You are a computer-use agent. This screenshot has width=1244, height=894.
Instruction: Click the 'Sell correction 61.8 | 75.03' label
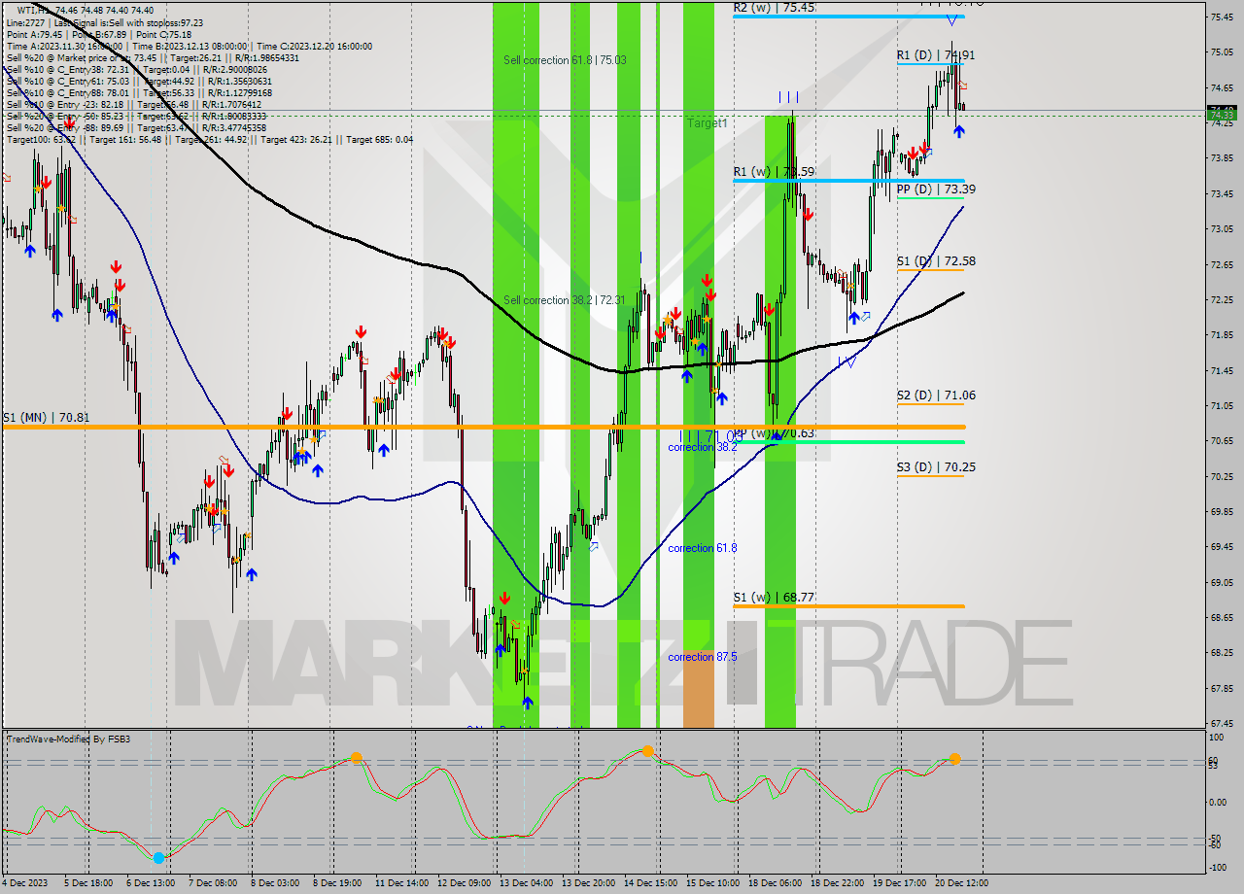(x=565, y=60)
